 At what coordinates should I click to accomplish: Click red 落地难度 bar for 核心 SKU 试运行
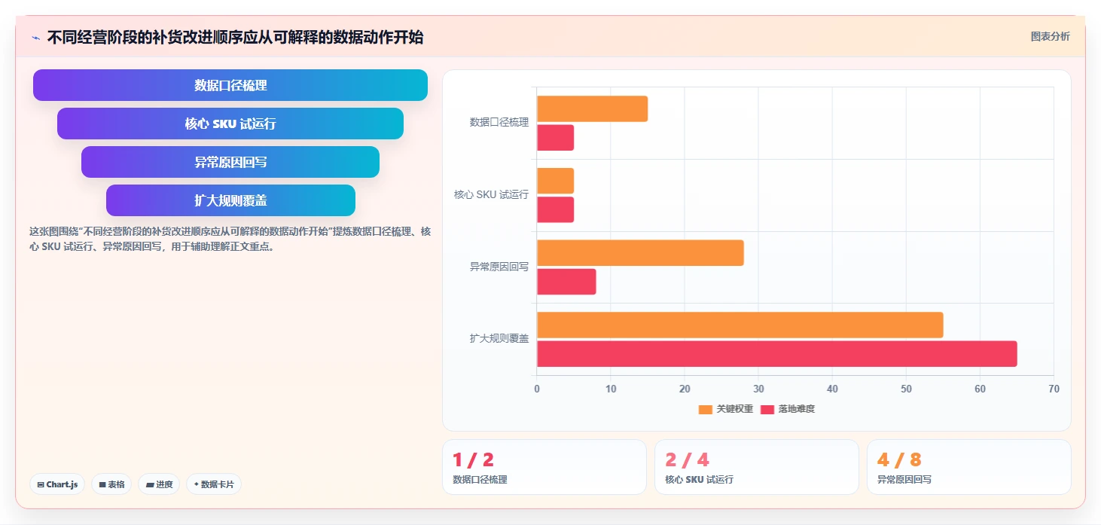555,209
